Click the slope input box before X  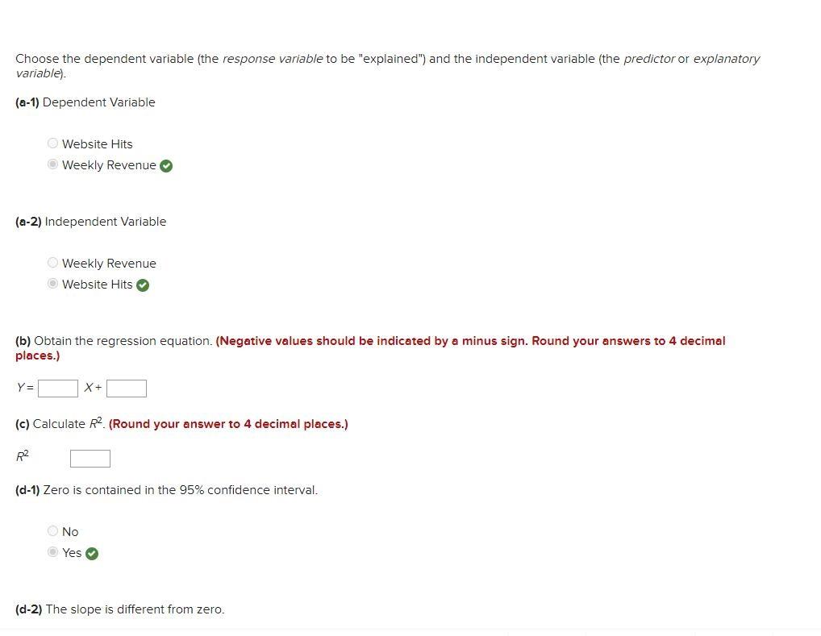coord(57,388)
